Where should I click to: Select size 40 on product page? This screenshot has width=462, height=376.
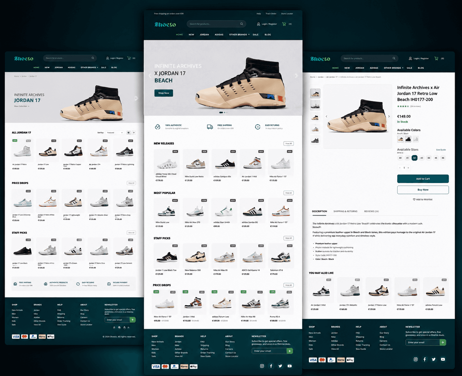tap(400, 158)
